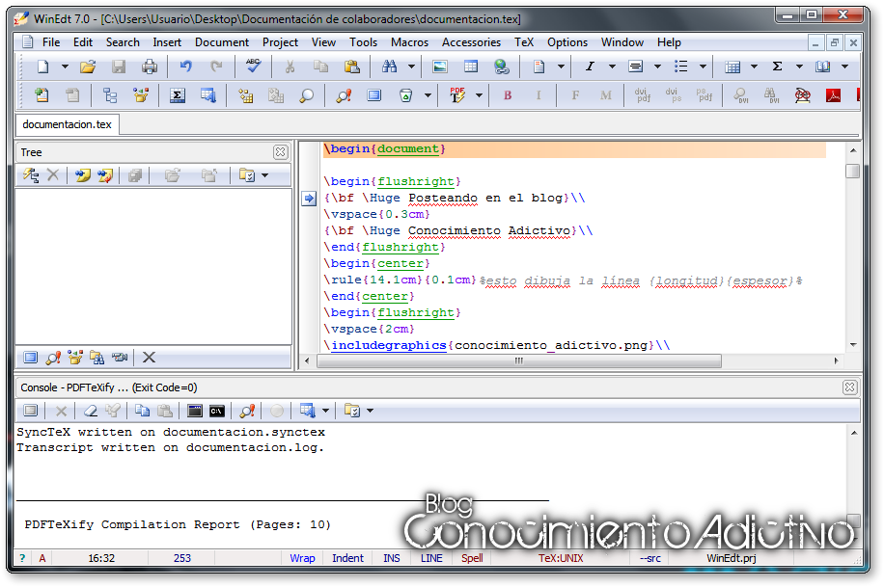The width and height of the screenshot is (884, 587).
Task: Toggle Spell checking in the status bar
Action: 472,558
